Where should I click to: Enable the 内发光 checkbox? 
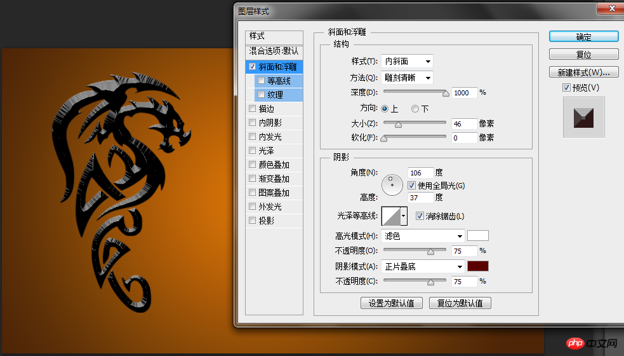click(x=252, y=136)
